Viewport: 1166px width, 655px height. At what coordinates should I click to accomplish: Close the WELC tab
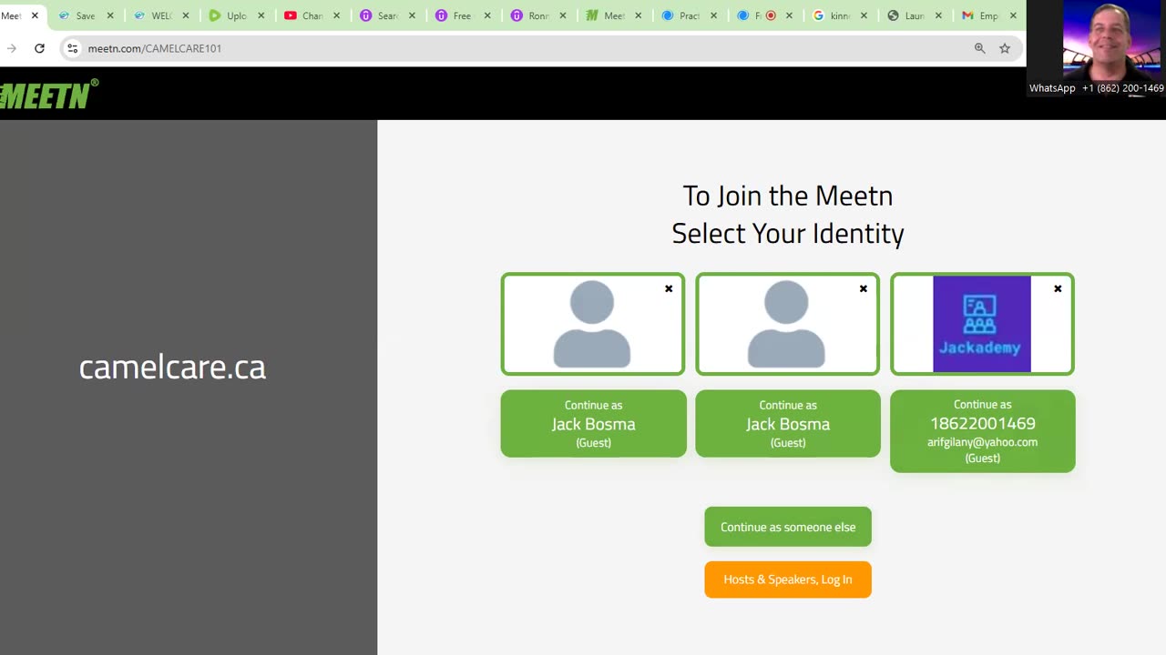(186, 15)
